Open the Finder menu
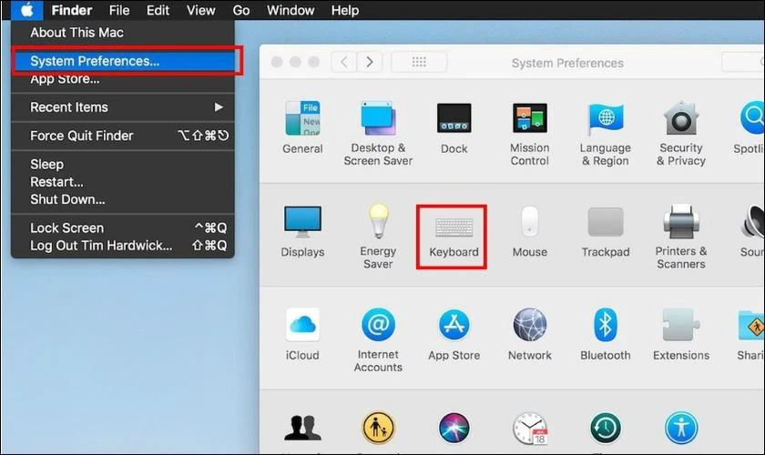Image resolution: width=765 pixels, height=455 pixels. pyautogui.click(x=72, y=10)
